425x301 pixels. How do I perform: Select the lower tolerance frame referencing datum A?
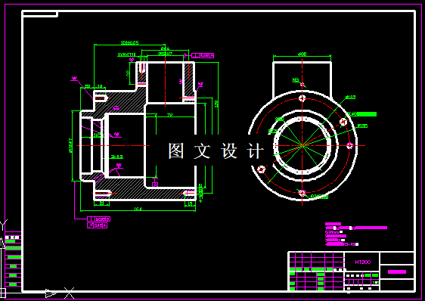tap(98, 225)
